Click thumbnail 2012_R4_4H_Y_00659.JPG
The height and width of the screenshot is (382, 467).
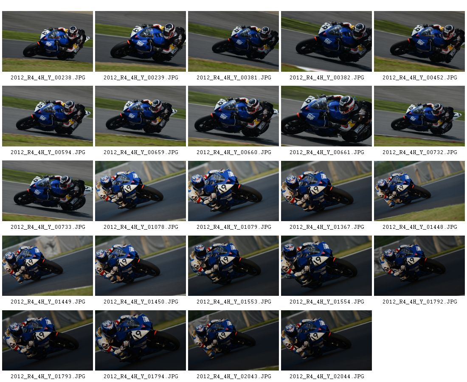point(141,116)
